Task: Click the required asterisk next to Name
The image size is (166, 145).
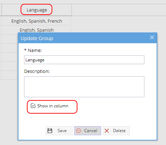Action: coord(25,50)
